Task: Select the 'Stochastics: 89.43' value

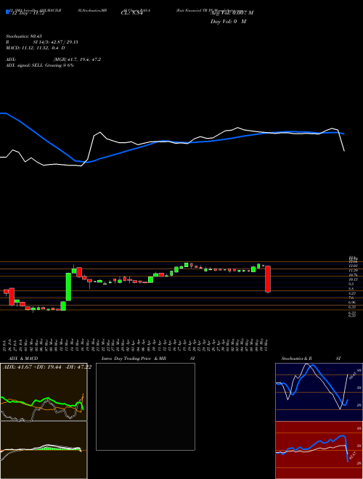Action: click(x=23, y=36)
